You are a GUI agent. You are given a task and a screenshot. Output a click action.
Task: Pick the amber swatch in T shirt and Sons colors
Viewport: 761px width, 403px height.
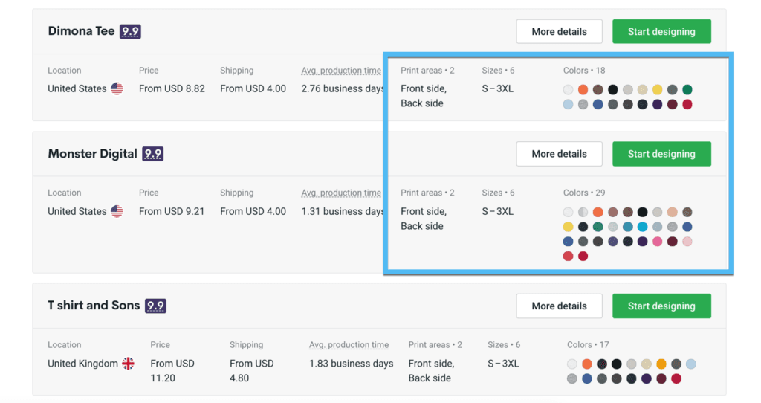pyautogui.click(x=661, y=364)
